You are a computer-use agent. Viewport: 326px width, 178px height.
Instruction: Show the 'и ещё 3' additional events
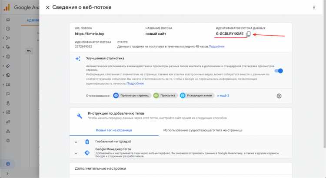pos(223,96)
